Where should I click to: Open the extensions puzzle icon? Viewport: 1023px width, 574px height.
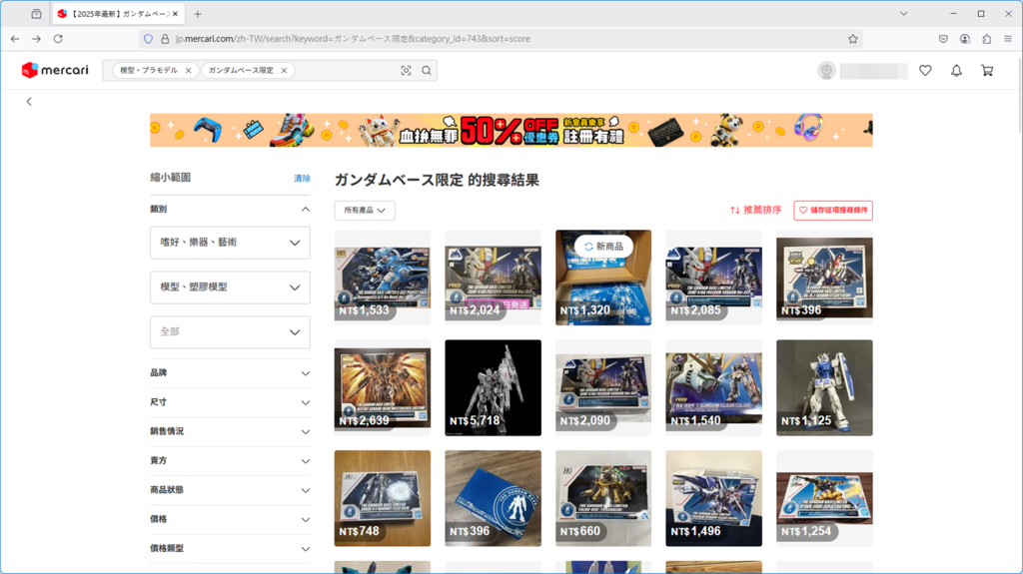pos(986,39)
